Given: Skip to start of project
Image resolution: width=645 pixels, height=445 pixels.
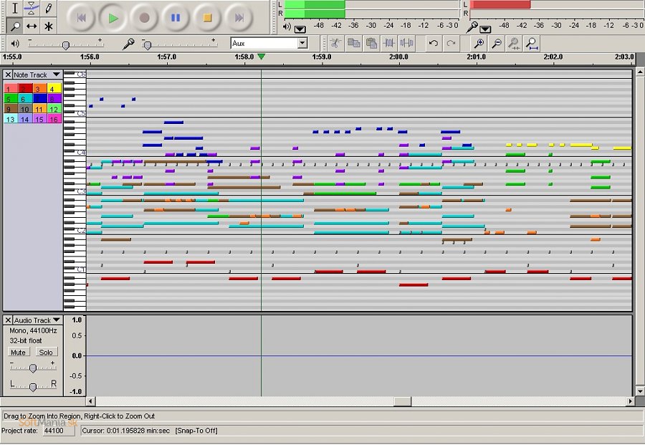Looking at the screenshot, I should tap(81, 17).
